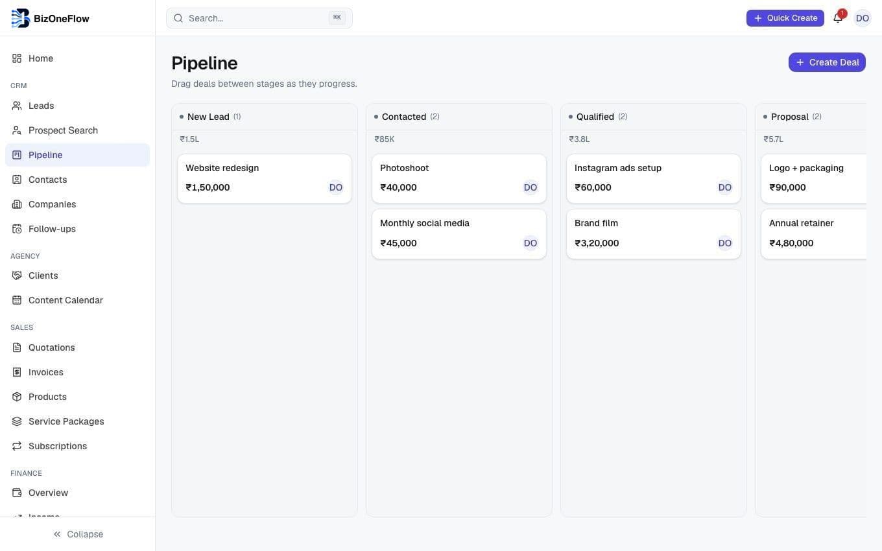Go to Subscriptions
Viewport: 882px width, 551px height.
77,446
